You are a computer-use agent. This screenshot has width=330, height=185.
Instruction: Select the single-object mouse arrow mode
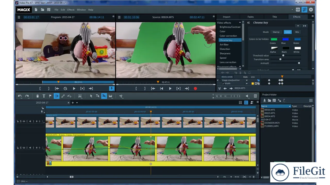91,96
